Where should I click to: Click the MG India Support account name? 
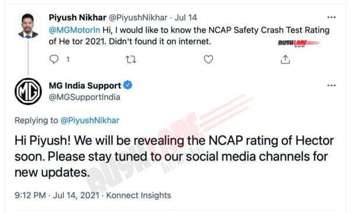[x=85, y=86]
